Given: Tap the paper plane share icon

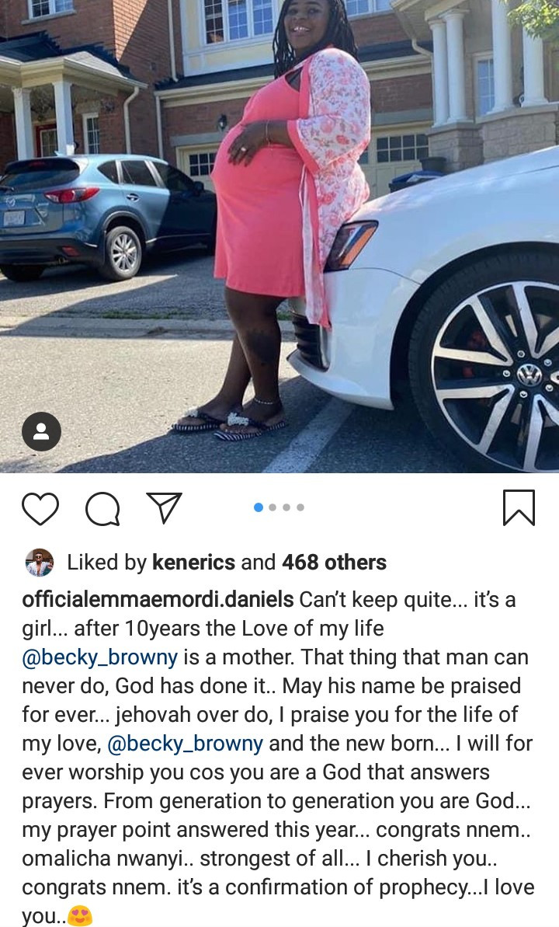Looking at the screenshot, I should click(164, 507).
